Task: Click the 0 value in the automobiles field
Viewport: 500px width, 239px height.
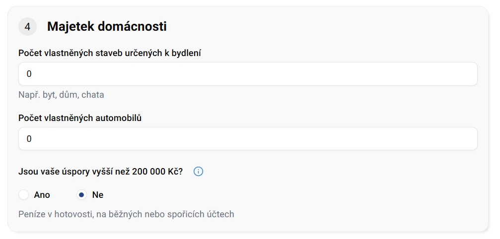Action: click(29, 139)
